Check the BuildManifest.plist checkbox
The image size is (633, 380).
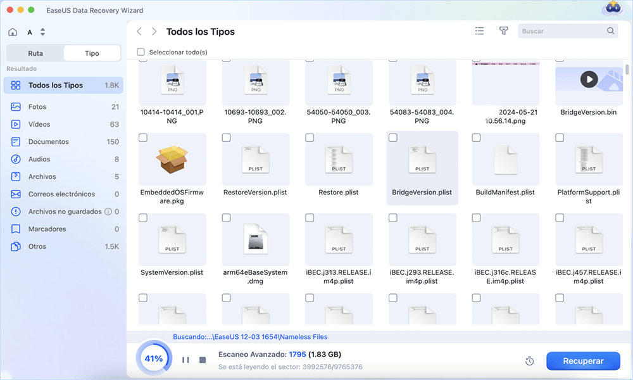click(477, 137)
